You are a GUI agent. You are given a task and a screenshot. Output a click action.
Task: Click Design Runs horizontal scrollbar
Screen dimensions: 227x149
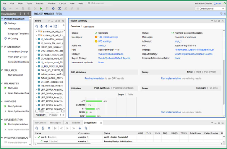pyautogui.click(x=64, y=143)
